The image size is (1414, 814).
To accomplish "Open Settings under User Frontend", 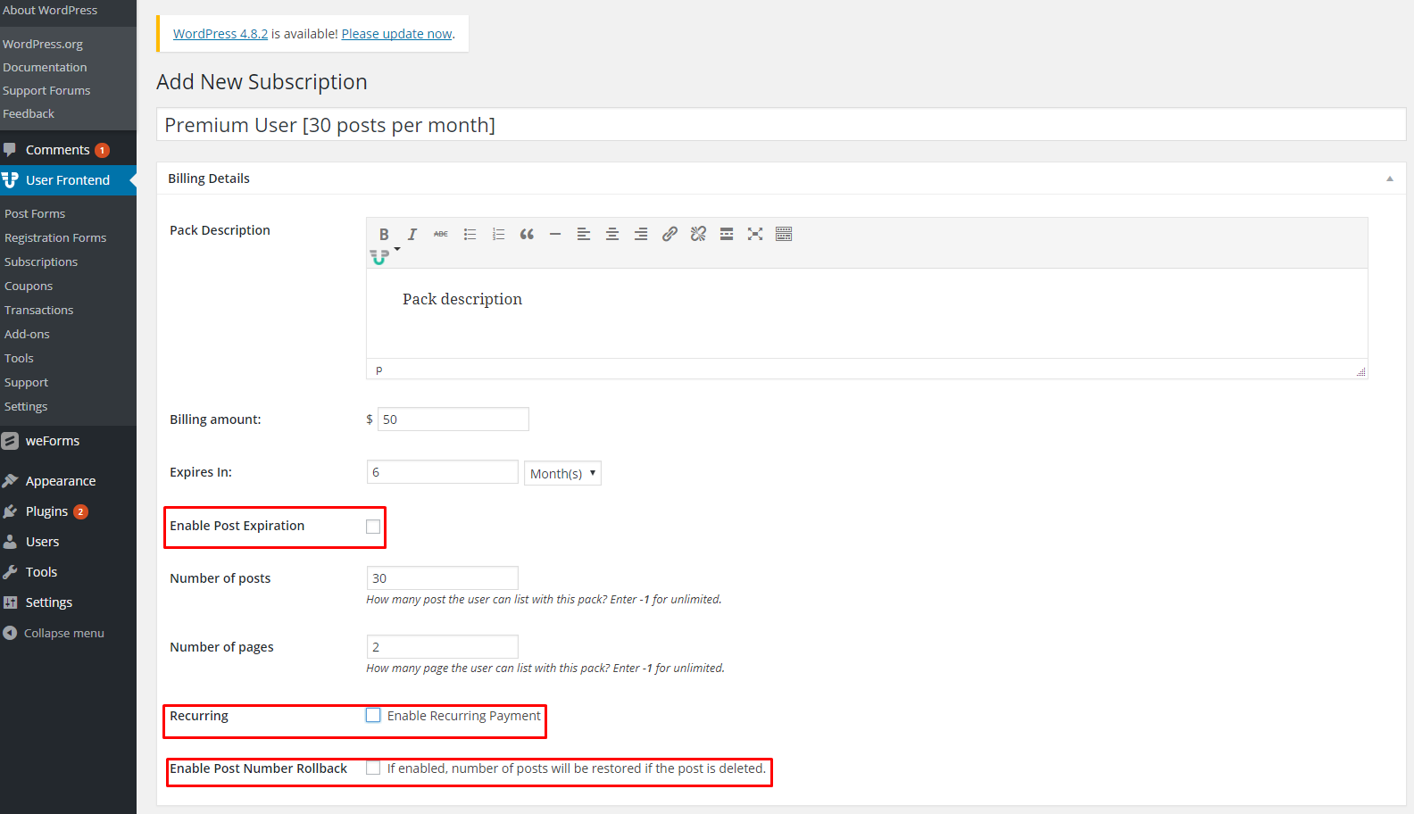I will 26,407.
